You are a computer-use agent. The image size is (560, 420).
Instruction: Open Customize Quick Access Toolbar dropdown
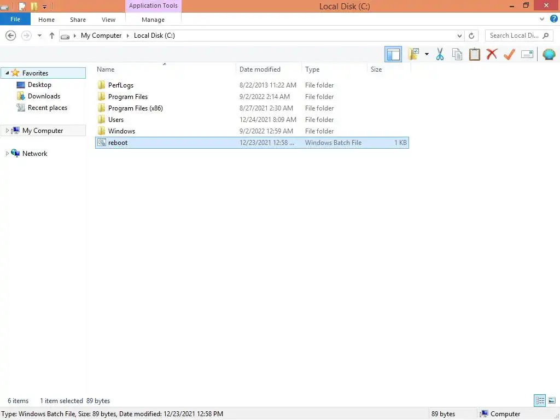44,7
